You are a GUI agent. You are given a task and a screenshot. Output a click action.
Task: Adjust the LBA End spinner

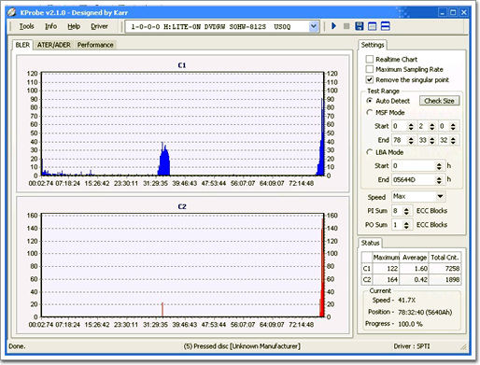click(439, 180)
